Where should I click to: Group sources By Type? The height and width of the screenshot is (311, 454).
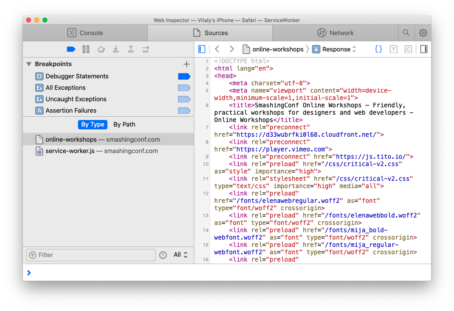pos(93,124)
